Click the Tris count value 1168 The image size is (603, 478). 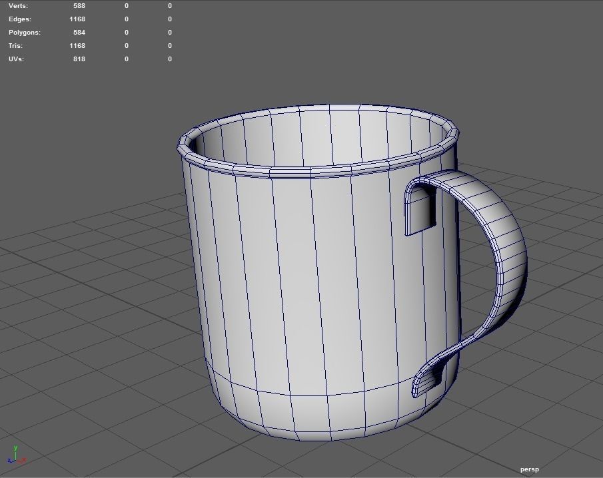[x=77, y=46]
